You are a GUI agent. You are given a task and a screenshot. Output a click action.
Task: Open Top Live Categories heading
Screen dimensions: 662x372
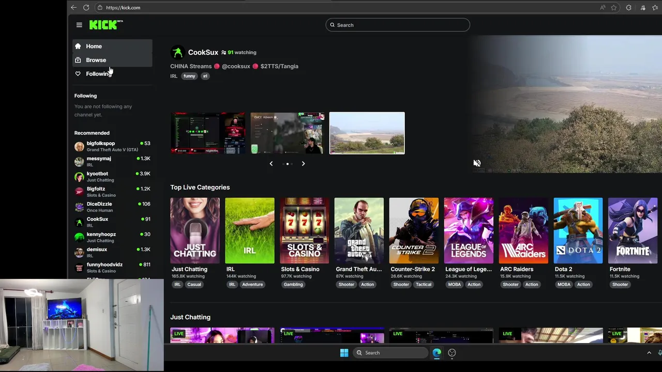[x=200, y=187]
